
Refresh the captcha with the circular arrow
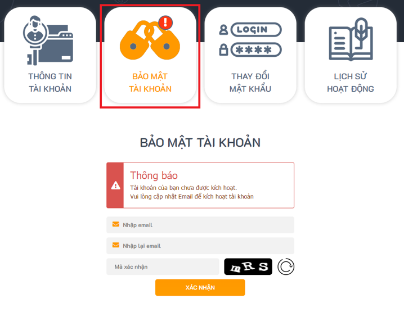(x=286, y=266)
